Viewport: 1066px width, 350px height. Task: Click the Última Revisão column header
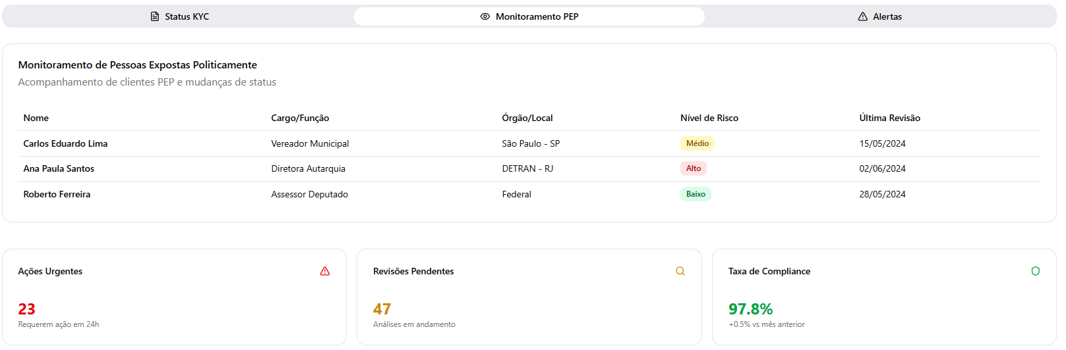tap(890, 118)
